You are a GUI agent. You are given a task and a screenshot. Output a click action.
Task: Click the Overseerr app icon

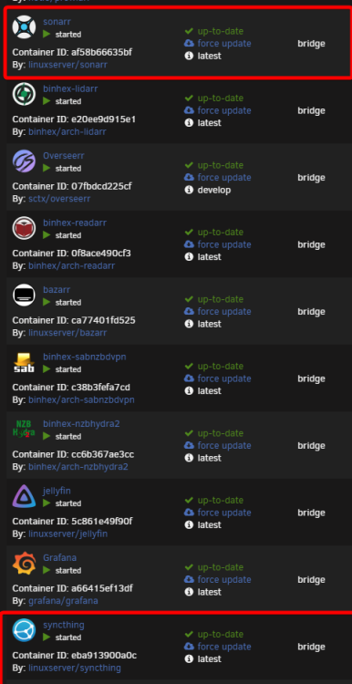[24, 161]
